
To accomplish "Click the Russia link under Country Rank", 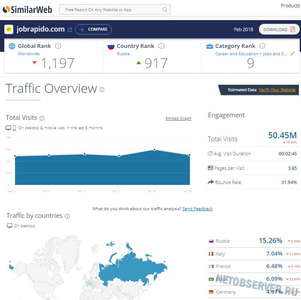I will pyautogui.click(x=123, y=54).
